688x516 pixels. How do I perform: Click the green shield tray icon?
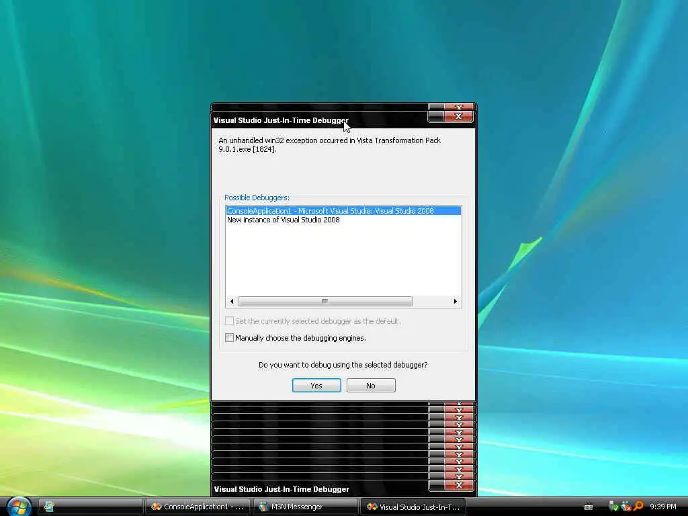click(613, 507)
